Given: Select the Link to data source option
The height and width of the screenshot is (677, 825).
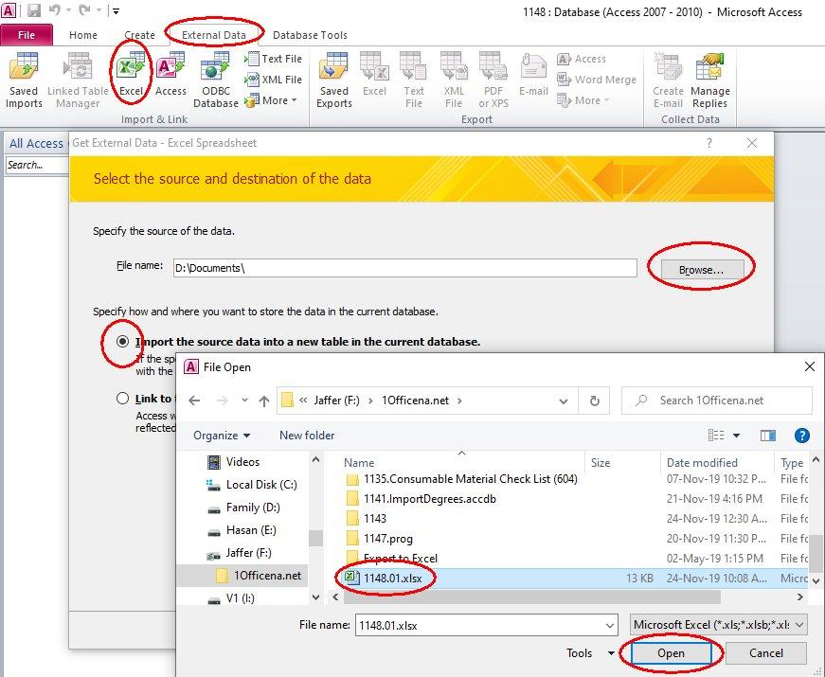Looking at the screenshot, I should click(122, 399).
